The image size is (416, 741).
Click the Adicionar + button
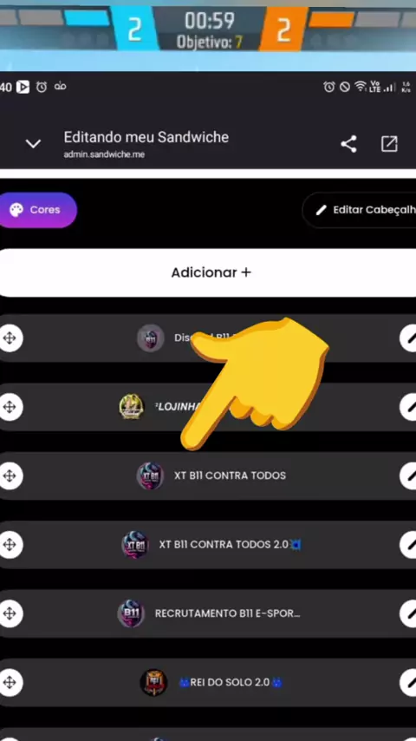[x=208, y=272]
